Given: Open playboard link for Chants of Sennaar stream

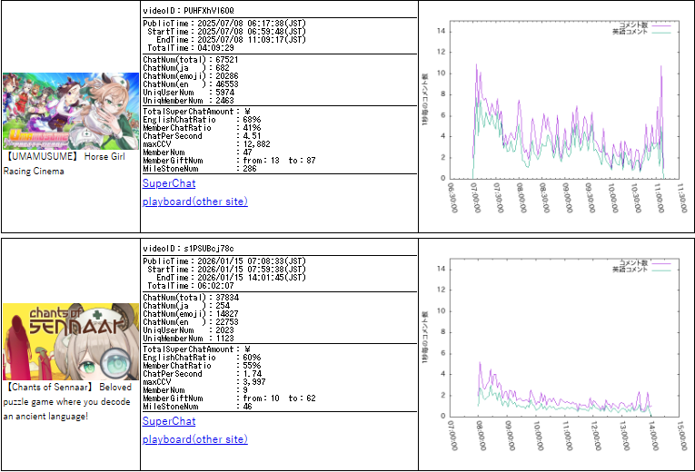Looking at the screenshot, I should pyautogui.click(x=195, y=439).
